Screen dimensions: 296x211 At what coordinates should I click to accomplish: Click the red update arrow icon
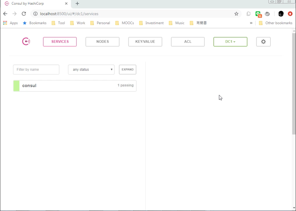[290, 14]
